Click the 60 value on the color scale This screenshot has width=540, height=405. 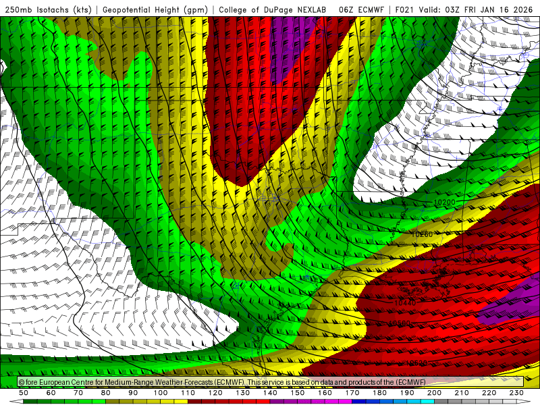tap(51, 393)
